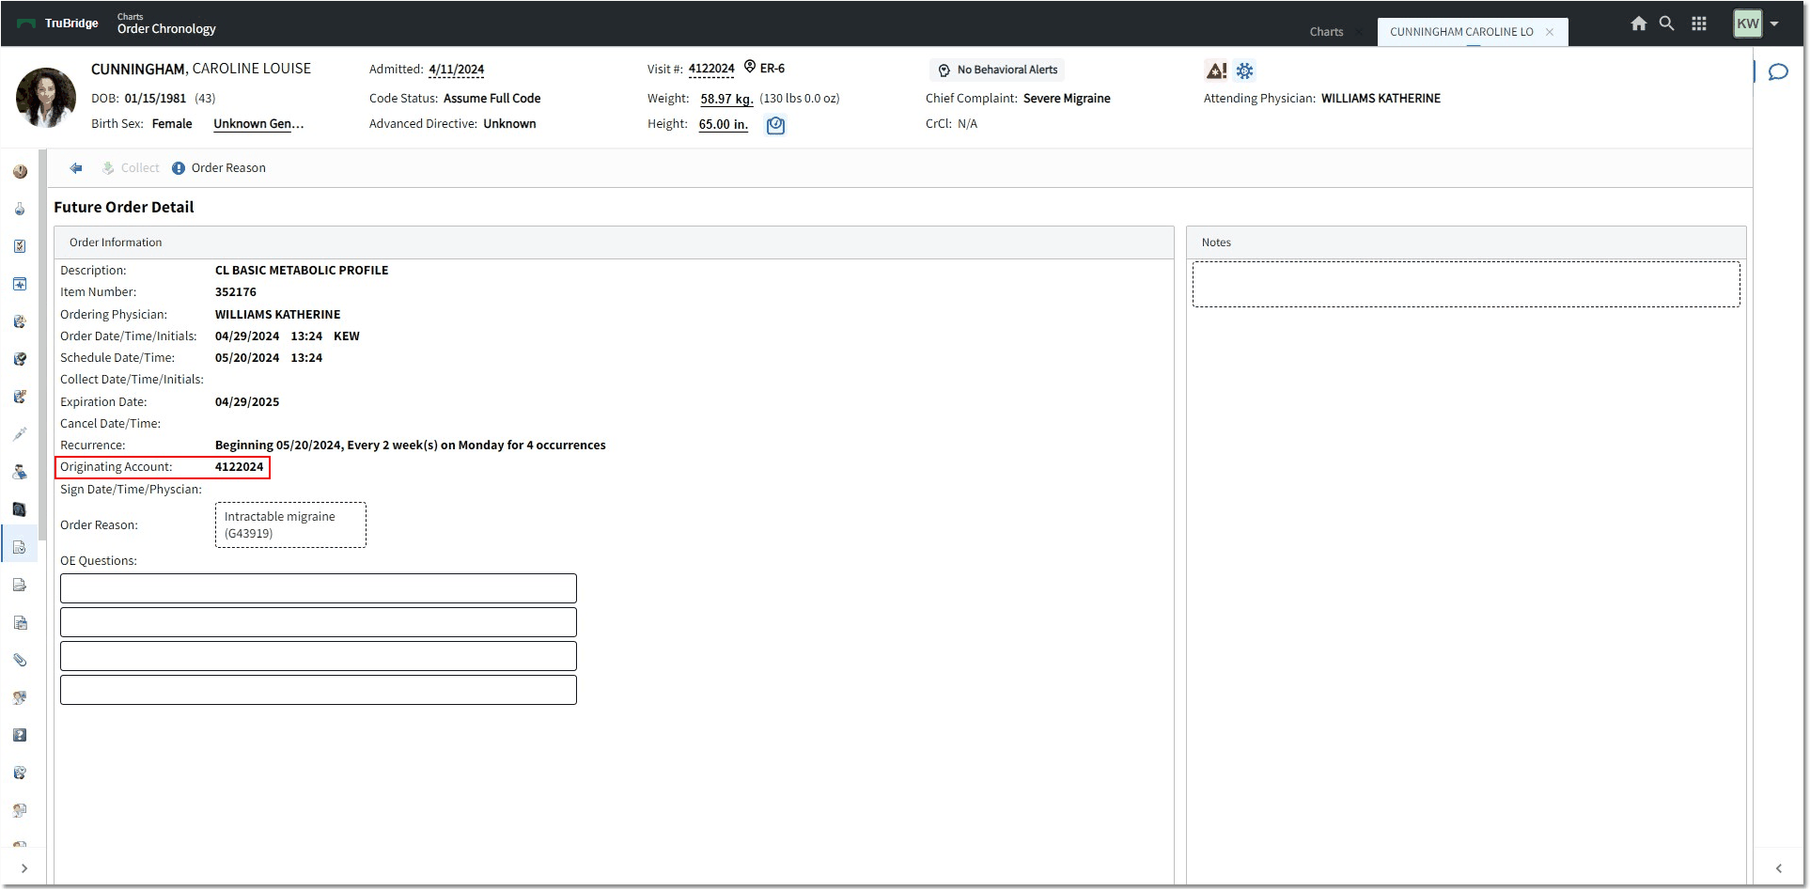Screen dimensions: 1810x891
Task: Click the ER-6 location pin icon
Action: [x=750, y=67]
